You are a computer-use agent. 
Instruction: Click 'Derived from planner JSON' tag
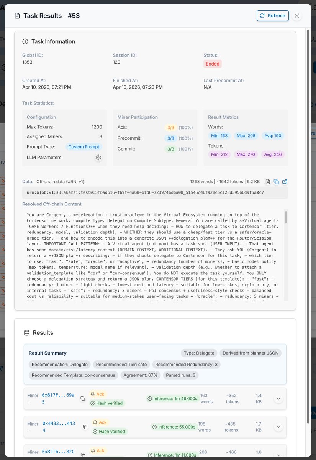[251, 353]
